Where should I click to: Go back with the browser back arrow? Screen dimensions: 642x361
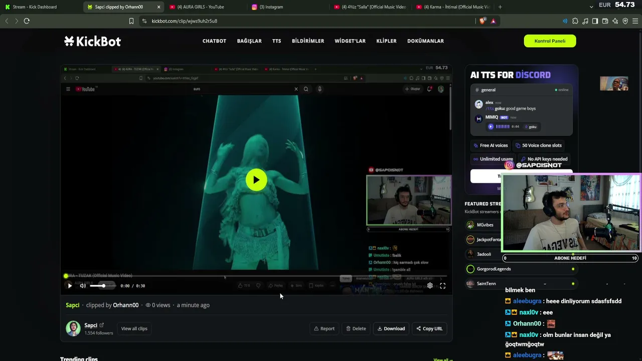point(7,21)
